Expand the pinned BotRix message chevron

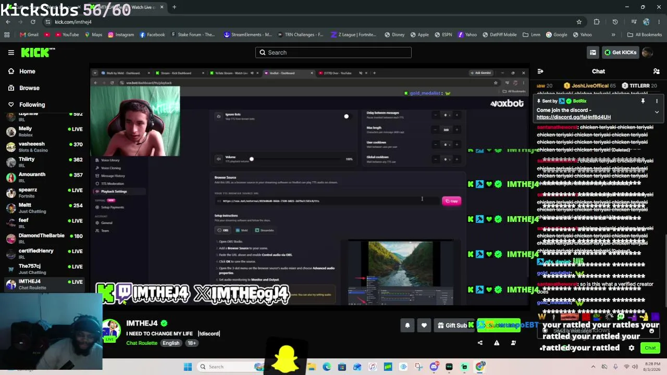657,112
